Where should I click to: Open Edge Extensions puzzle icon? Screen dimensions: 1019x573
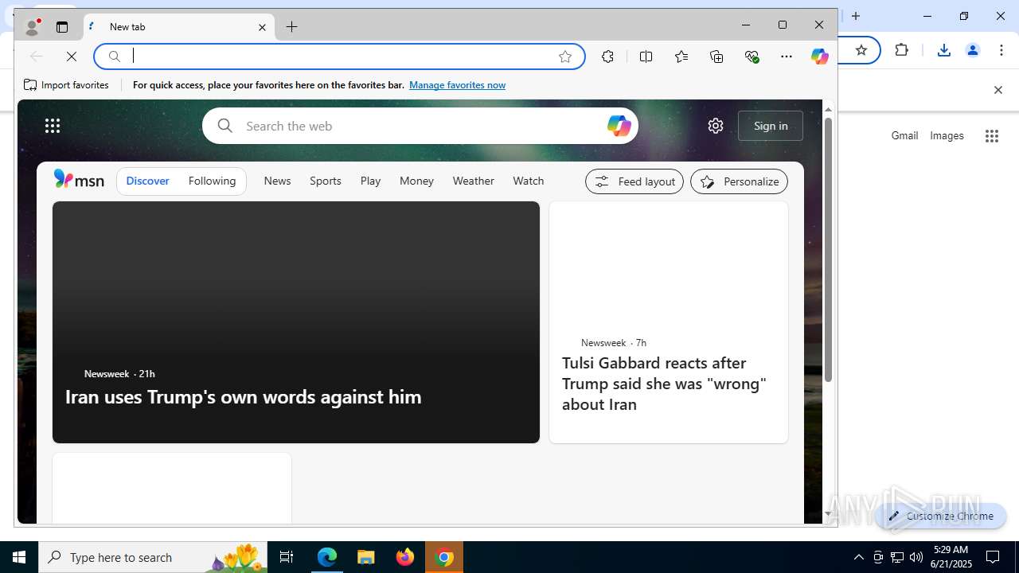click(x=607, y=57)
